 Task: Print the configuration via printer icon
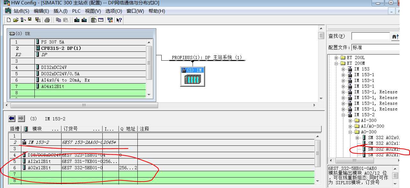pyautogui.click(x=47, y=20)
